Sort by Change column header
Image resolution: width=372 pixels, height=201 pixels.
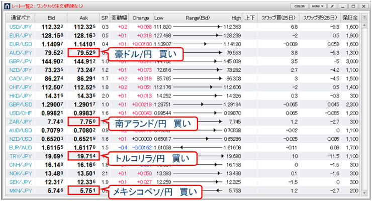[141, 18]
